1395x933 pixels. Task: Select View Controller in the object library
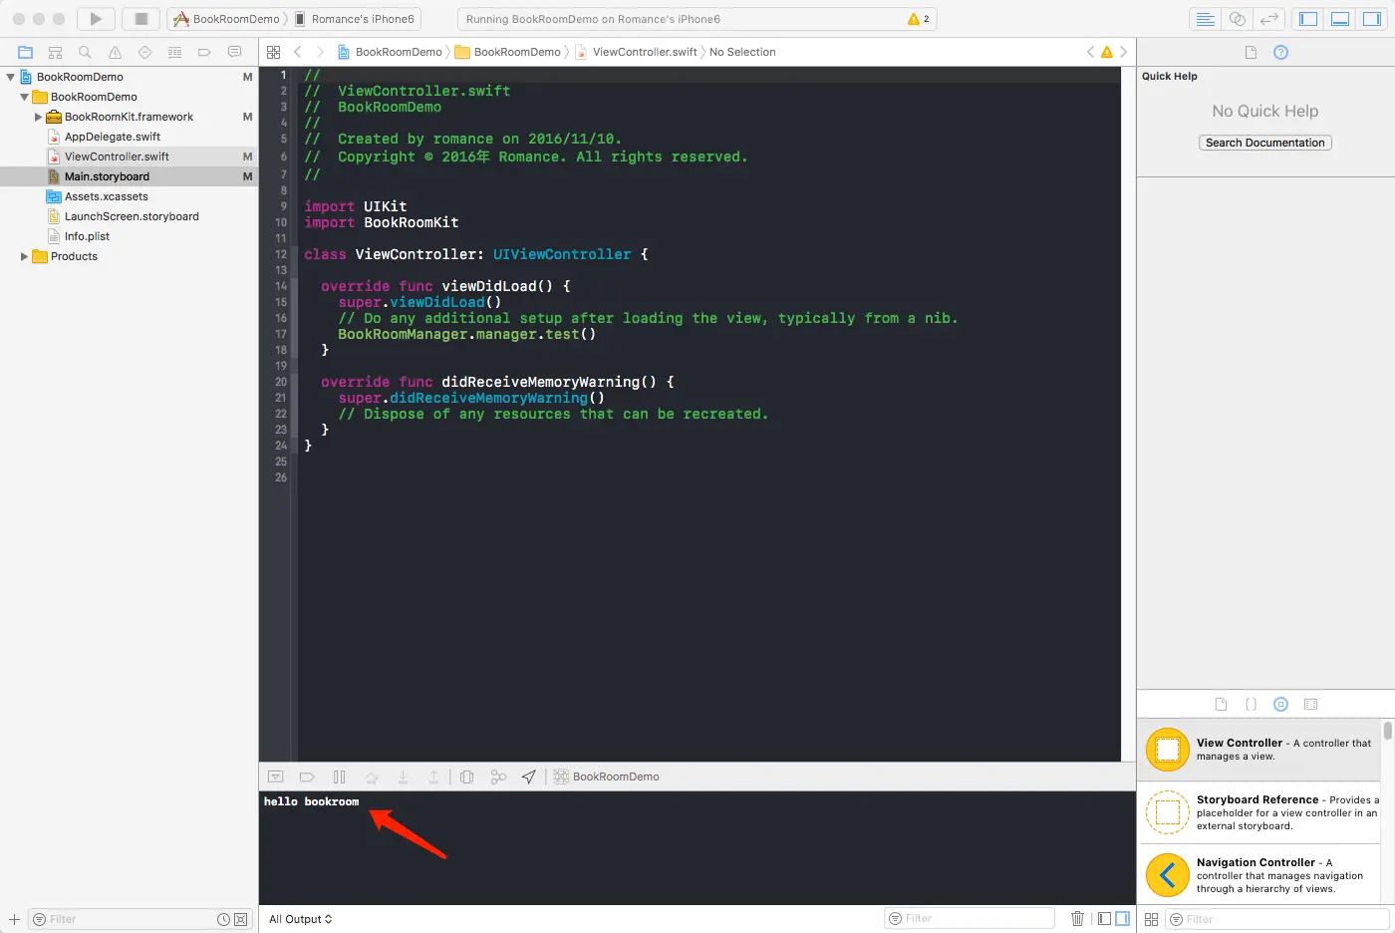coord(1259,750)
